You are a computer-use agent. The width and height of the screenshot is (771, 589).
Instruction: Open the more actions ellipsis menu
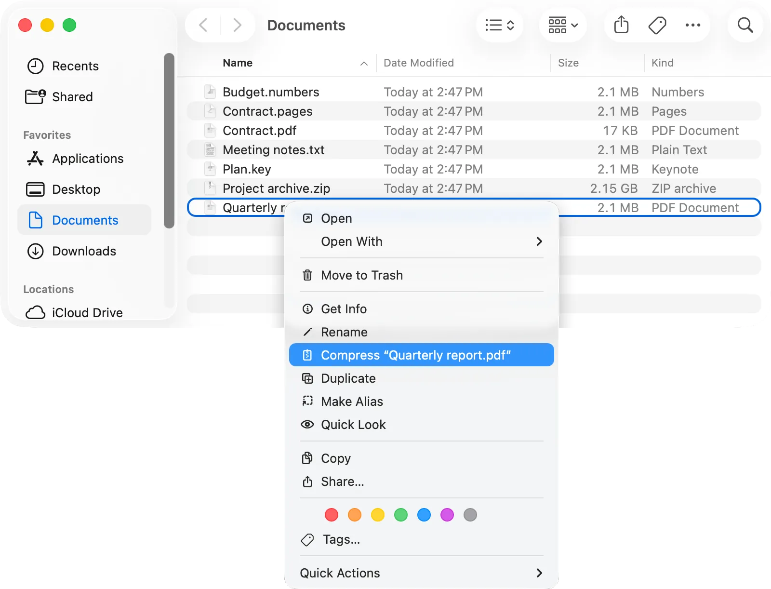(693, 25)
